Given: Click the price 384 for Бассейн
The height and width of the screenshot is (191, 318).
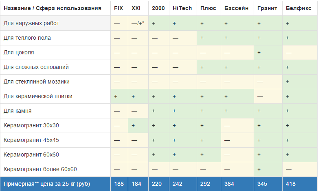Looking at the screenshot, I should (229, 184).
